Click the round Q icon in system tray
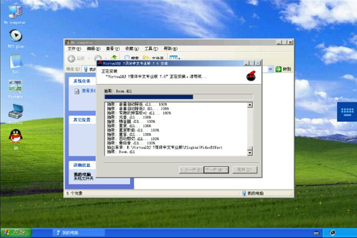Screen dimensions: 357x238 332,233
